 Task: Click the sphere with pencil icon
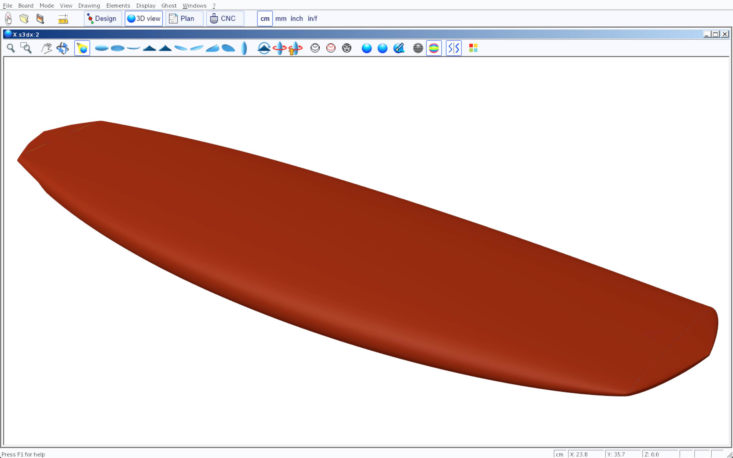click(x=399, y=48)
